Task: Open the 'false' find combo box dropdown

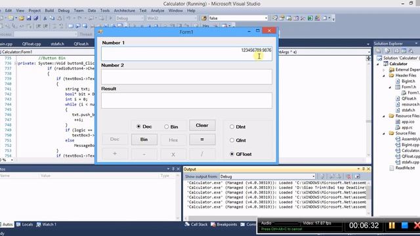Action: [266, 18]
